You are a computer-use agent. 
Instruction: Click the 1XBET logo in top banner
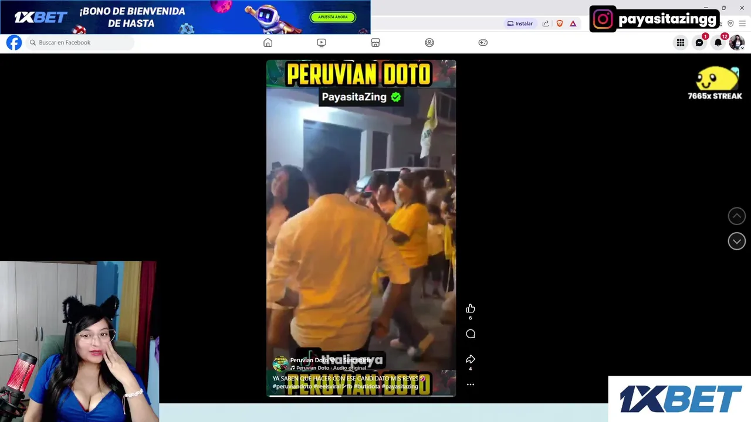pyautogui.click(x=40, y=17)
